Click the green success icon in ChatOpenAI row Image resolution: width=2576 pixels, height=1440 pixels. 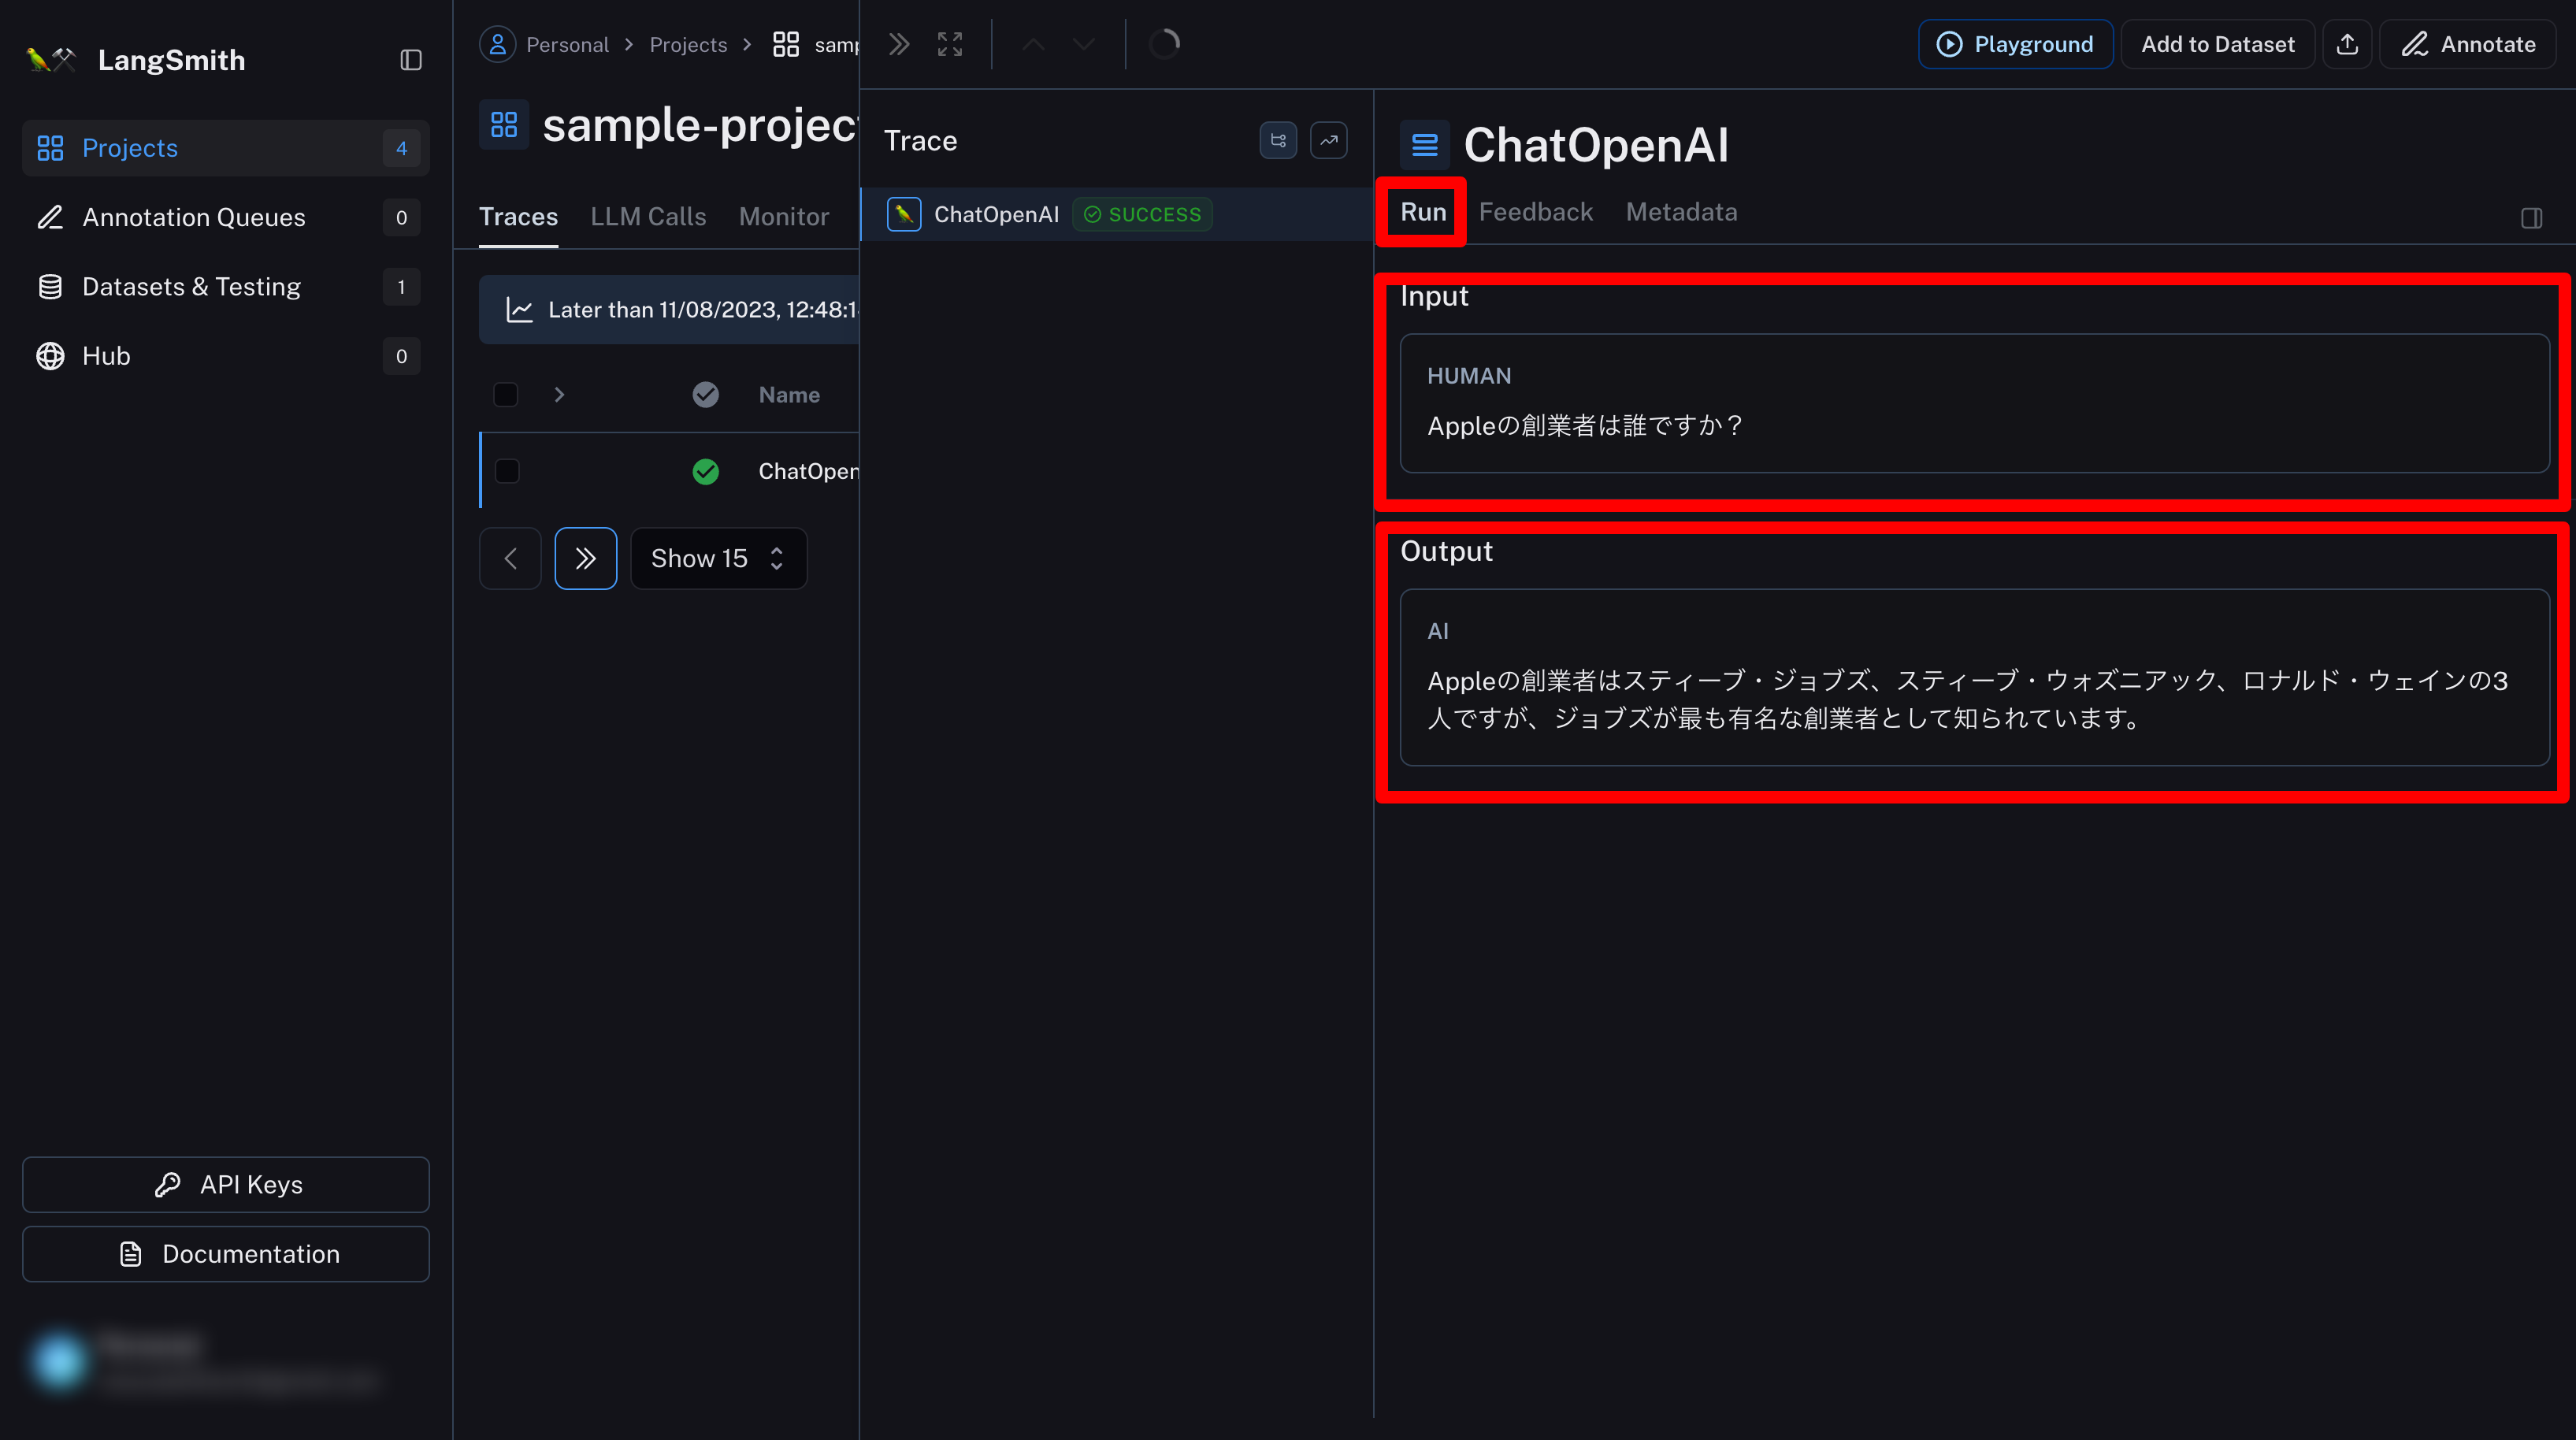tap(706, 471)
